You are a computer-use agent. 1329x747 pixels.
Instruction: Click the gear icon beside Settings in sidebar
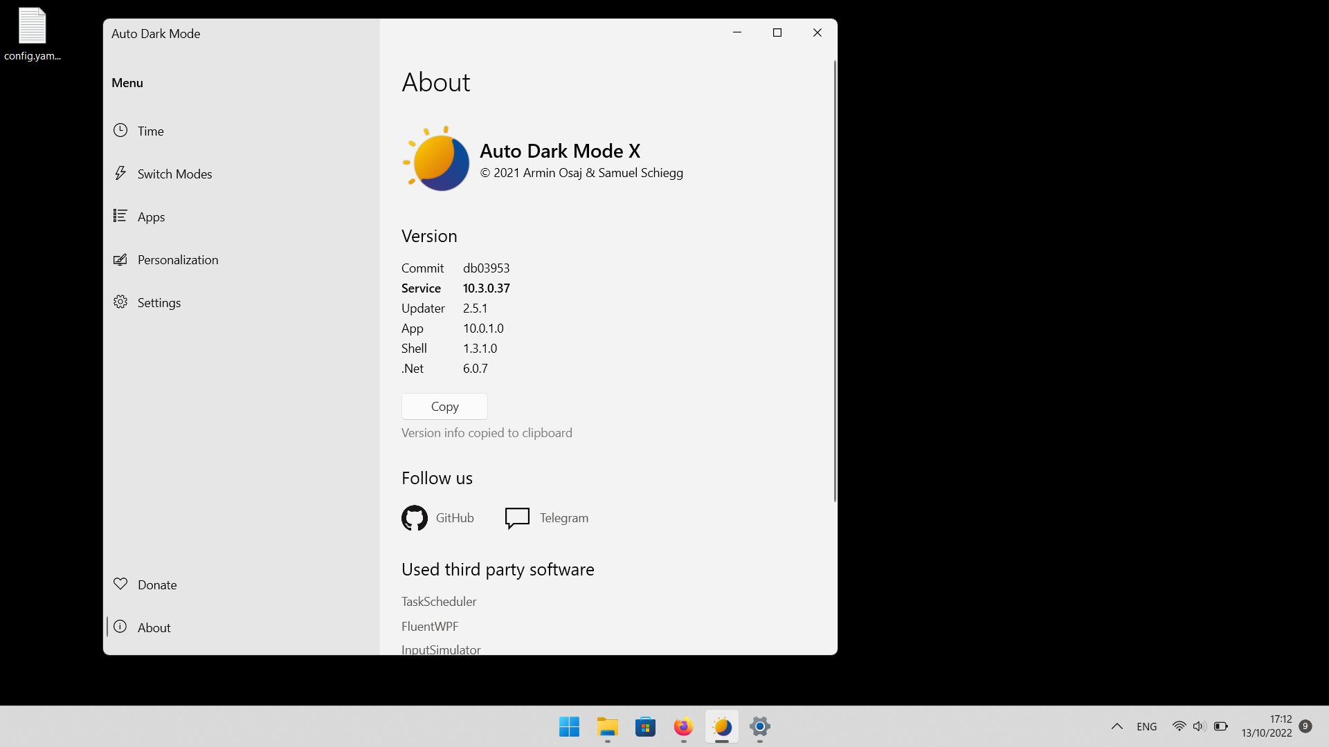point(120,302)
